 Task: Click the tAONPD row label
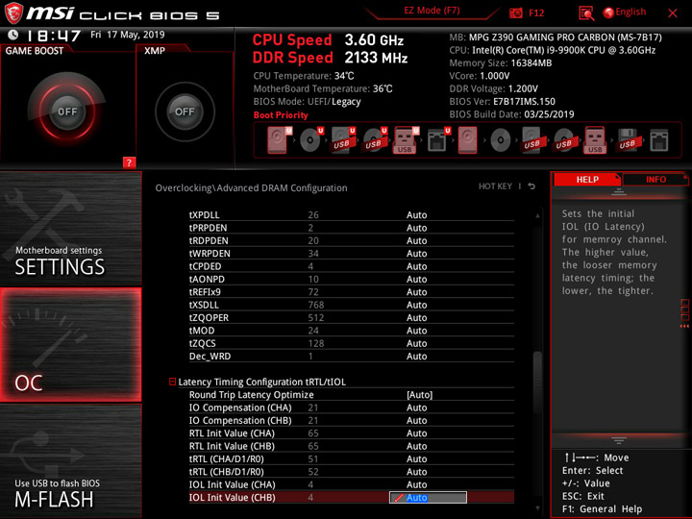tap(207, 279)
